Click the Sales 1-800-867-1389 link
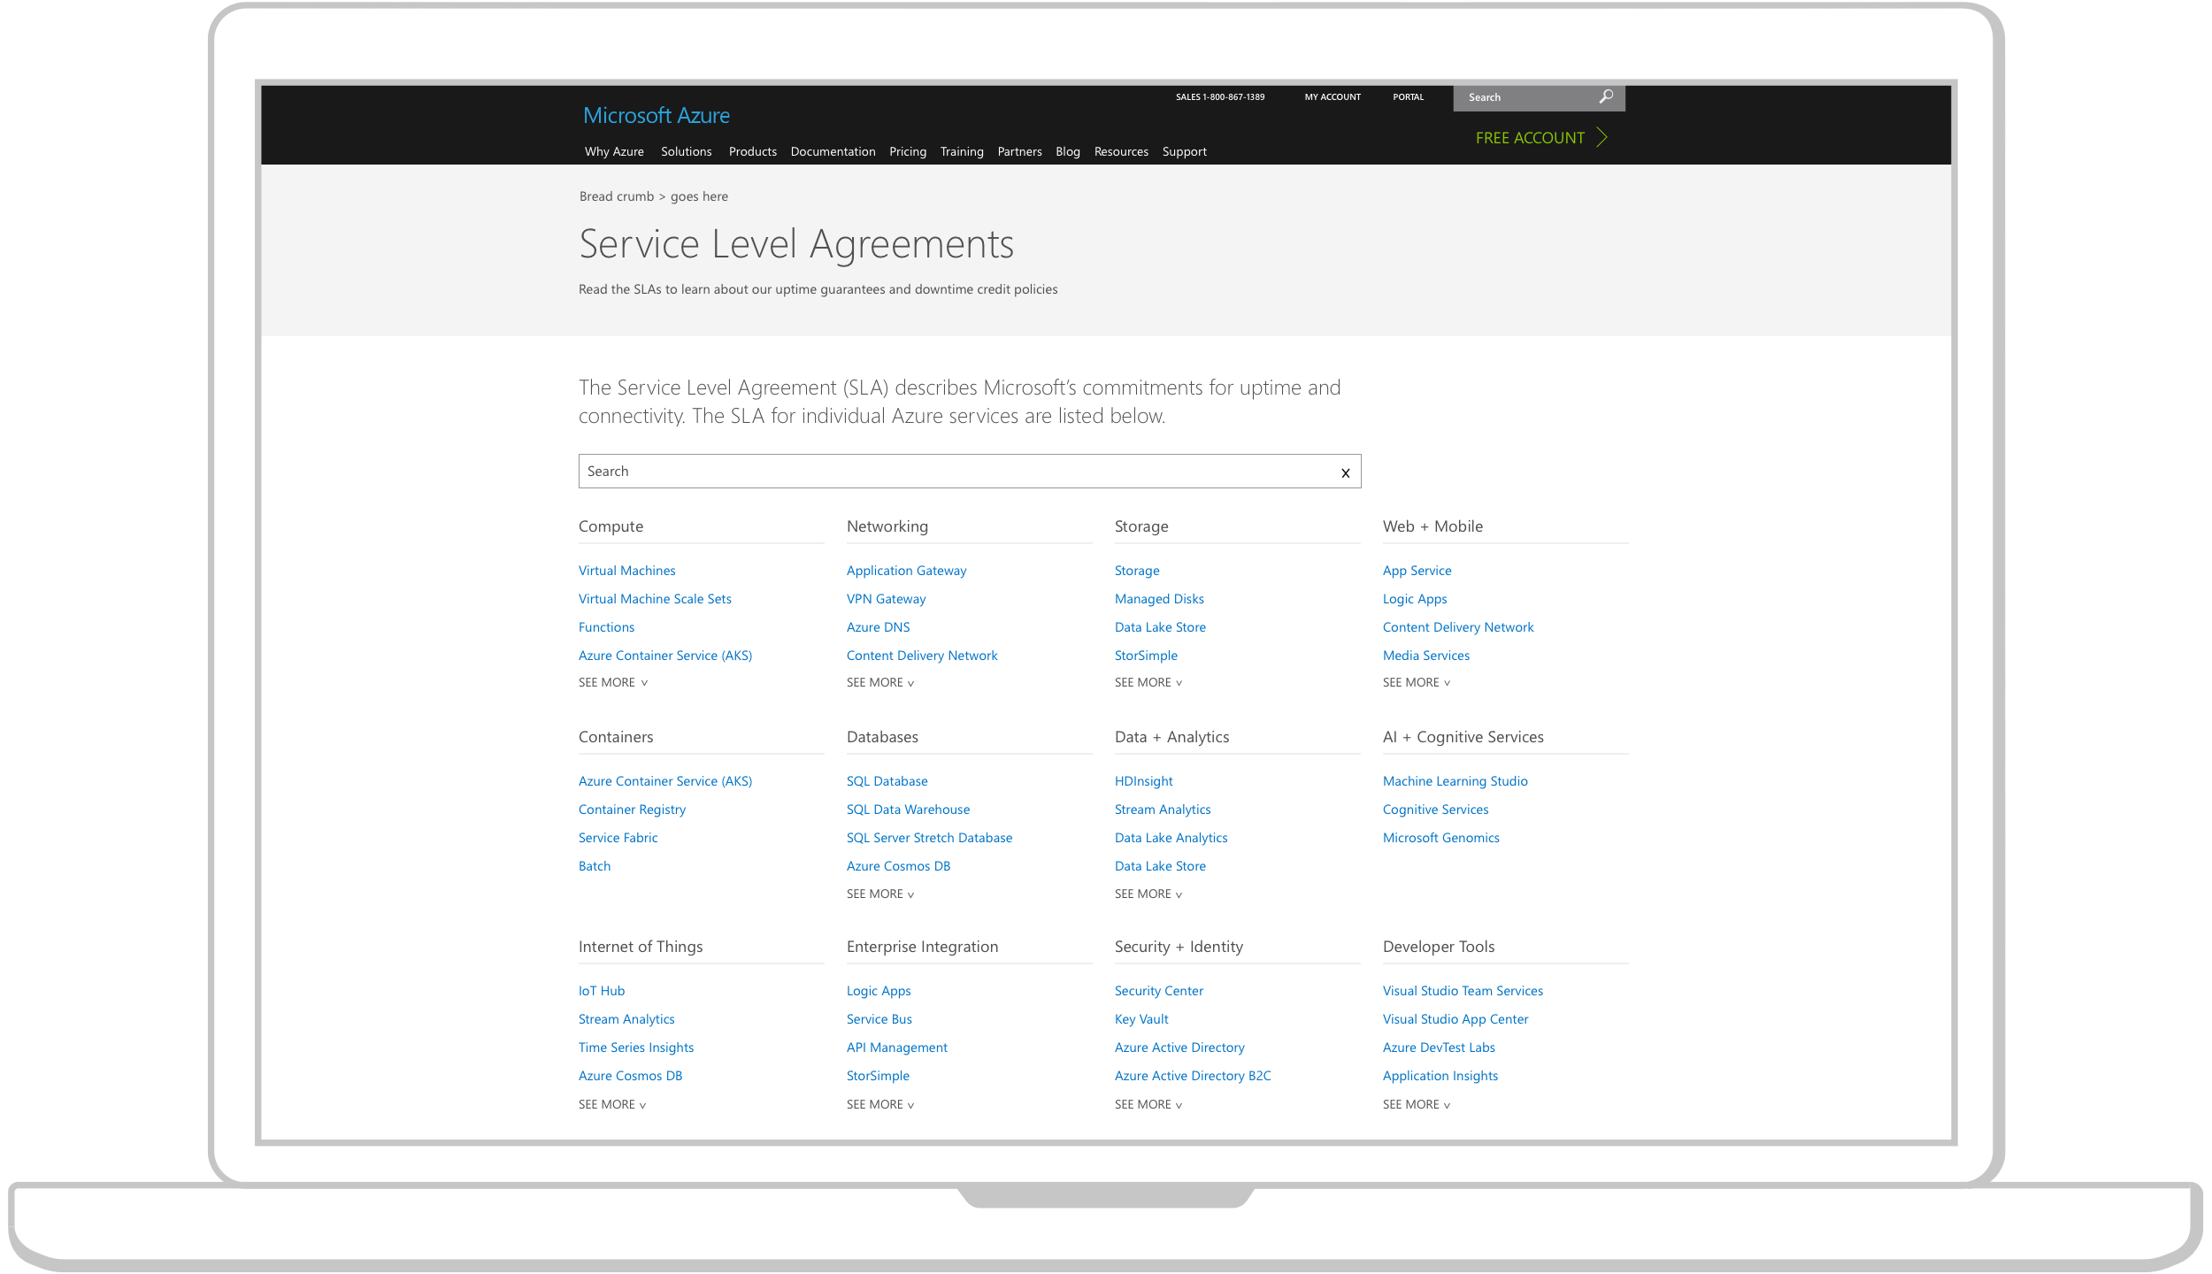The height and width of the screenshot is (1274, 2212). click(1219, 96)
